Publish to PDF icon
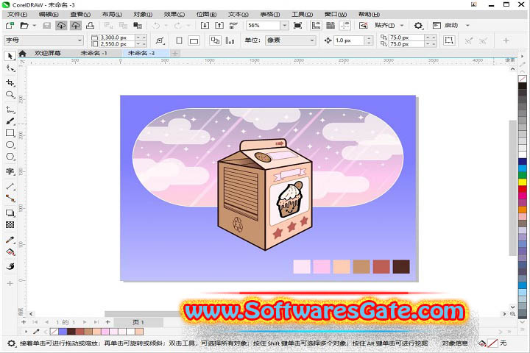 pos(233,25)
